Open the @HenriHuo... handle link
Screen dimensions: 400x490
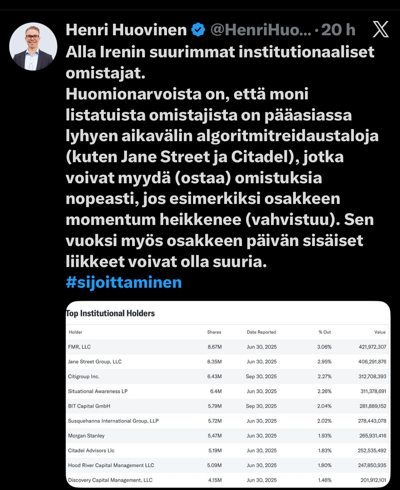coord(261,30)
